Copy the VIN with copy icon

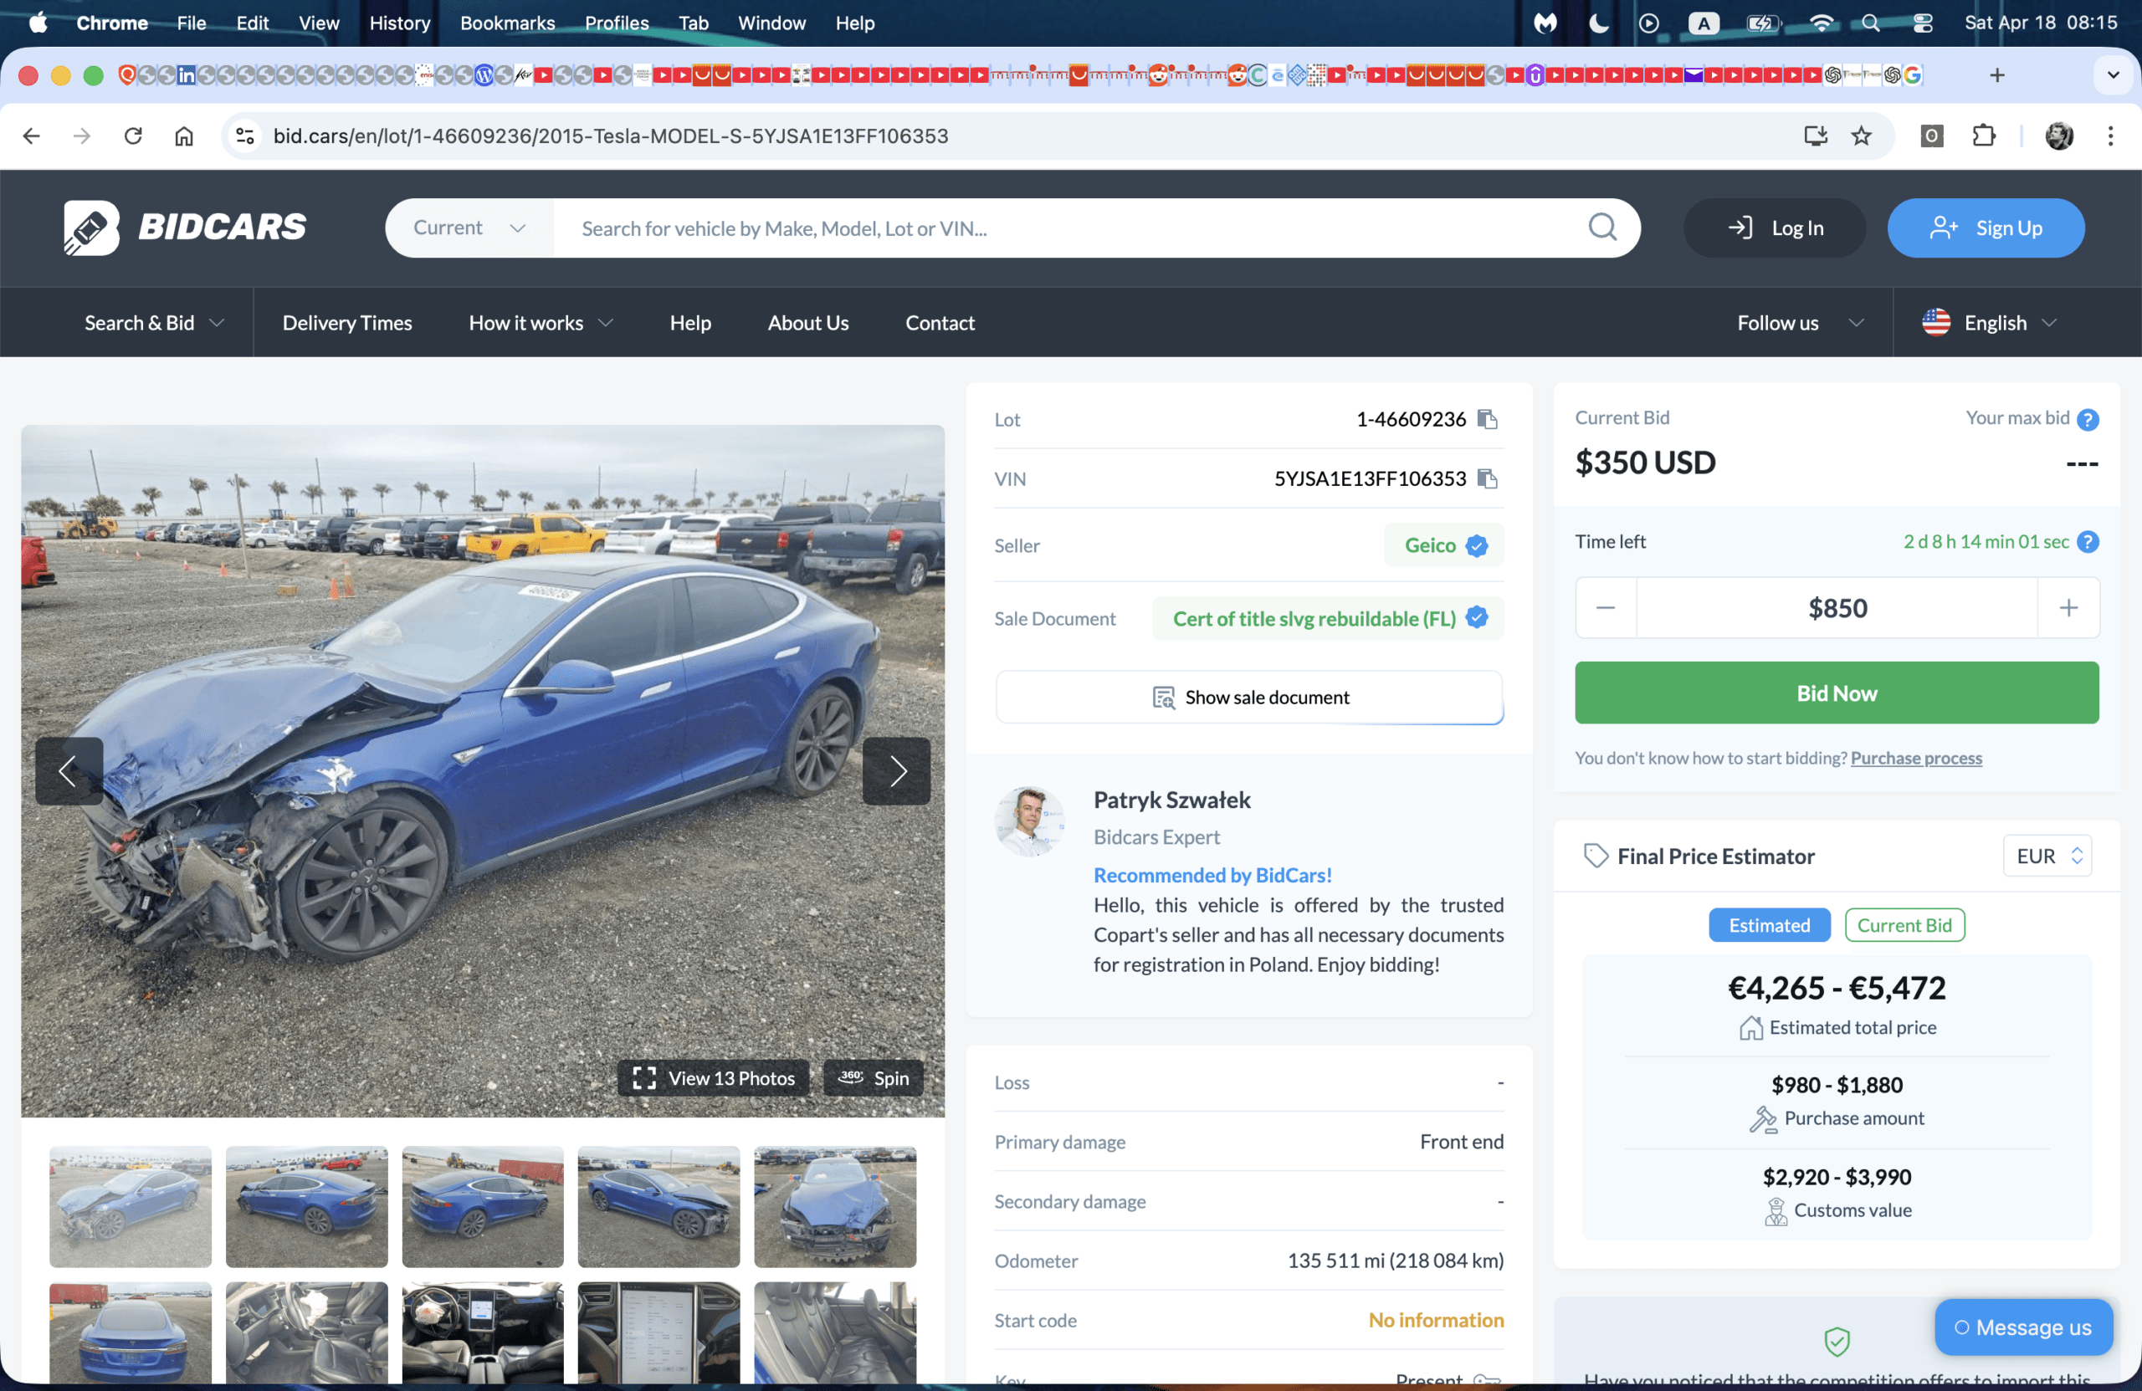(1488, 478)
